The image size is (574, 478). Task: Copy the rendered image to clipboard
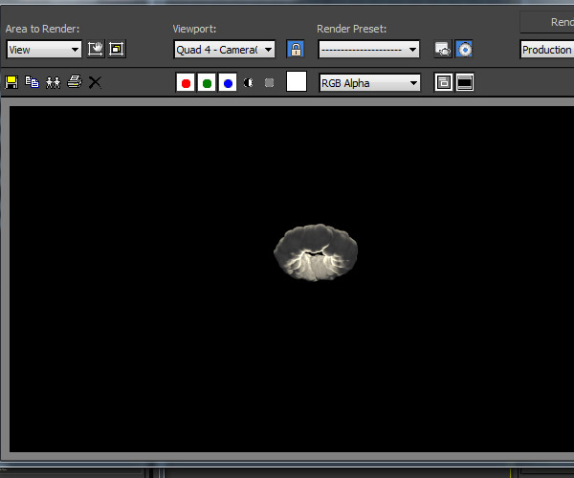33,82
